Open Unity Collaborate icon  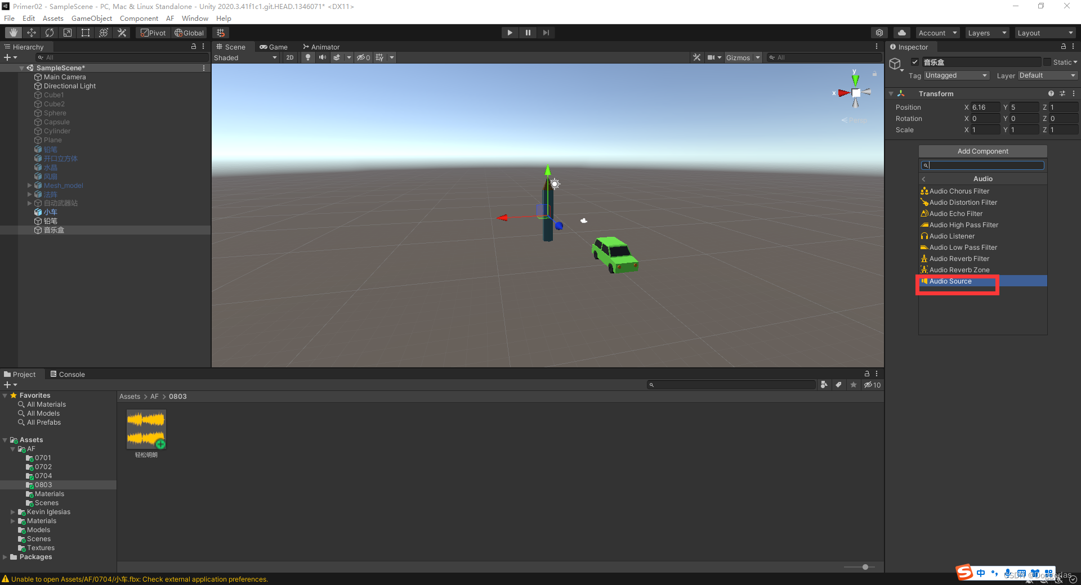[x=879, y=33]
